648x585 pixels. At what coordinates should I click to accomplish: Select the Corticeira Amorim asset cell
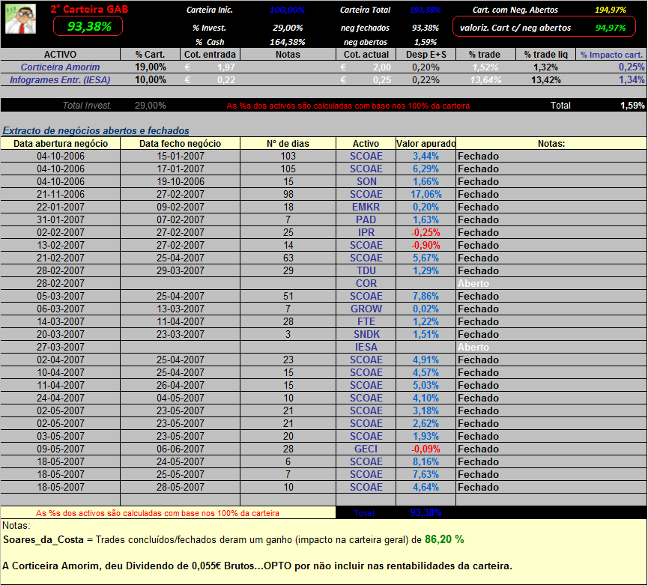(x=60, y=67)
